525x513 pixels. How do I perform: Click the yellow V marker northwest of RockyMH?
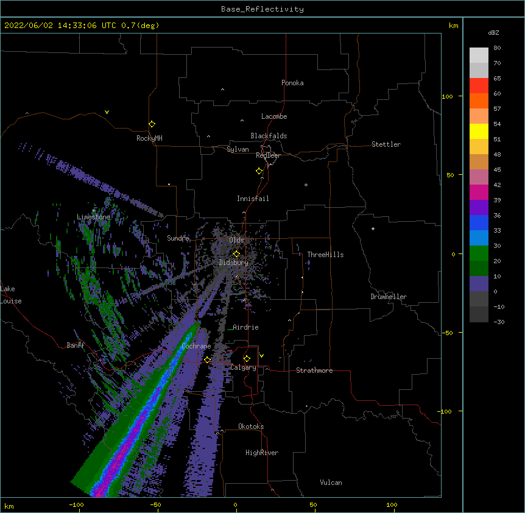[107, 112]
